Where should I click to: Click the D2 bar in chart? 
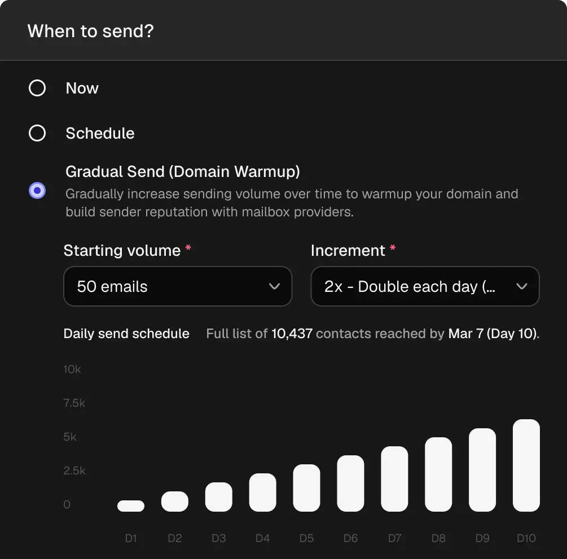(175, 502)
